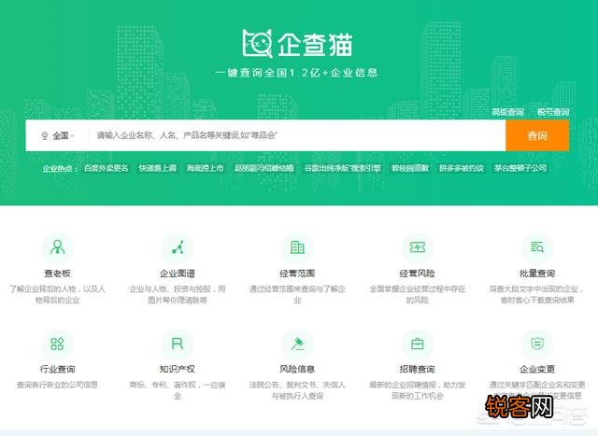Click the 企业热点 label
Image resolution: width=598 pixels, height=436 pixels.
(60, 168)
